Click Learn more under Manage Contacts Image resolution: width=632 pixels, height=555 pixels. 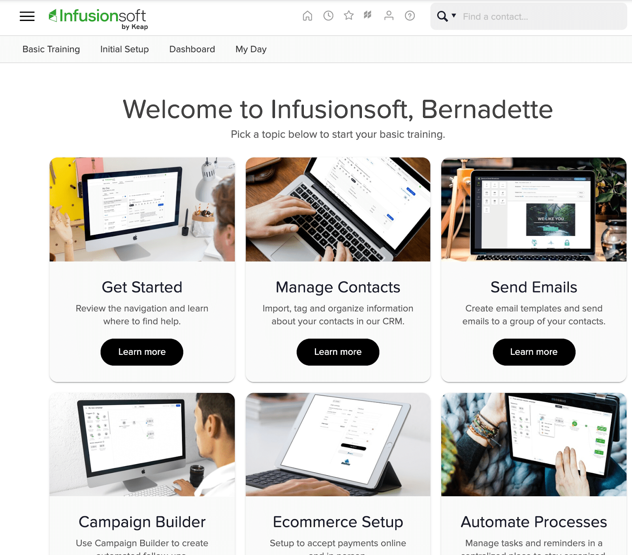(x=338, y=352)
